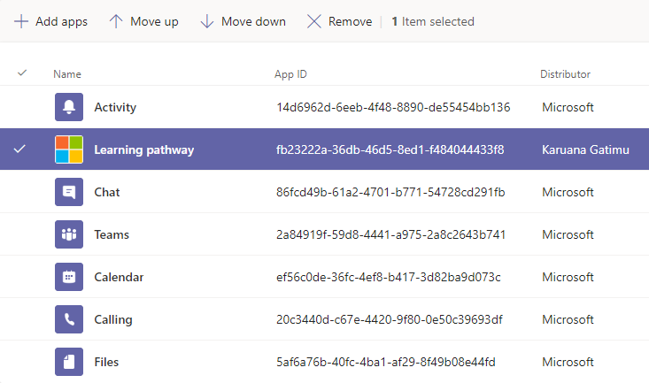Click App ID 2a84919f-59d8-4441-a975-2a8c2643b741
This screenshot has width=649, height=383.
click(x=390, y=234)
